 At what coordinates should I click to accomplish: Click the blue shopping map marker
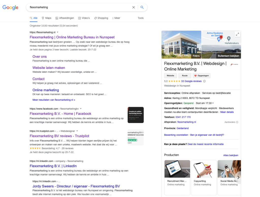coord(219,39)
